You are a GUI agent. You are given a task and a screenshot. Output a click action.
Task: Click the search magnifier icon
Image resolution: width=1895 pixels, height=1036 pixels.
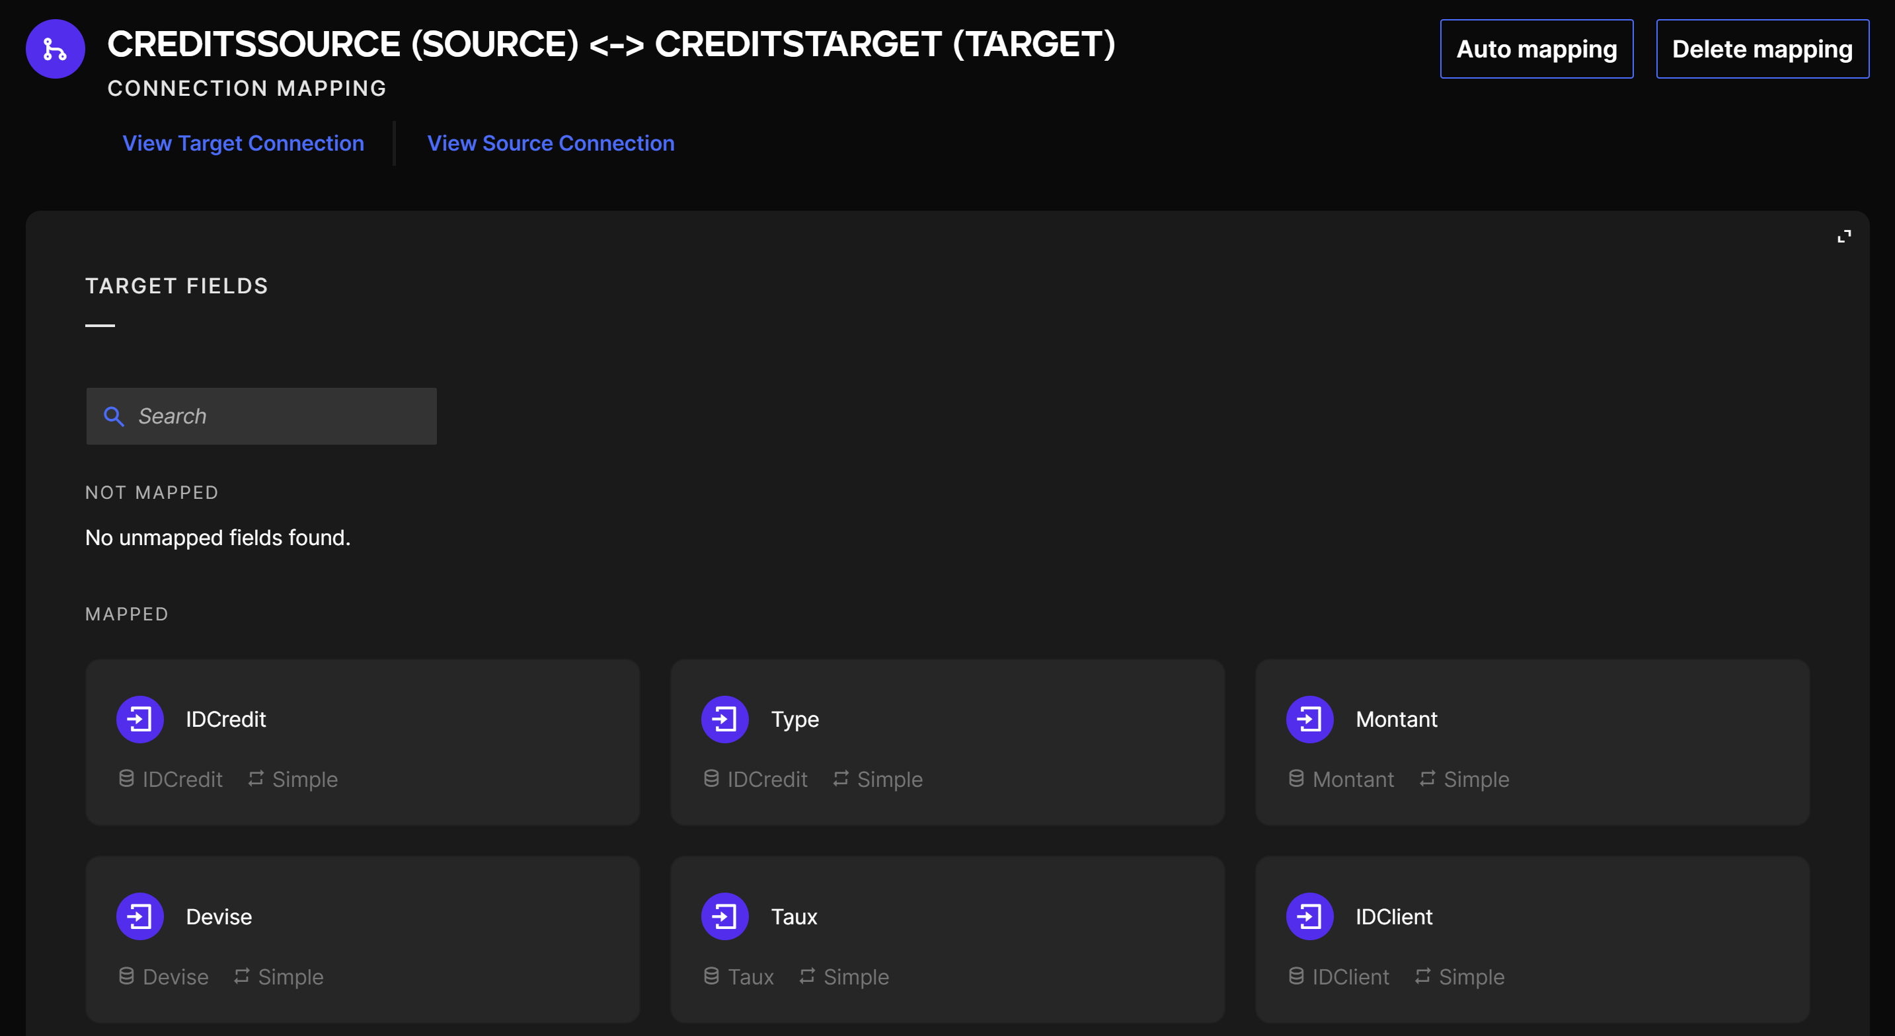(113, 416)
